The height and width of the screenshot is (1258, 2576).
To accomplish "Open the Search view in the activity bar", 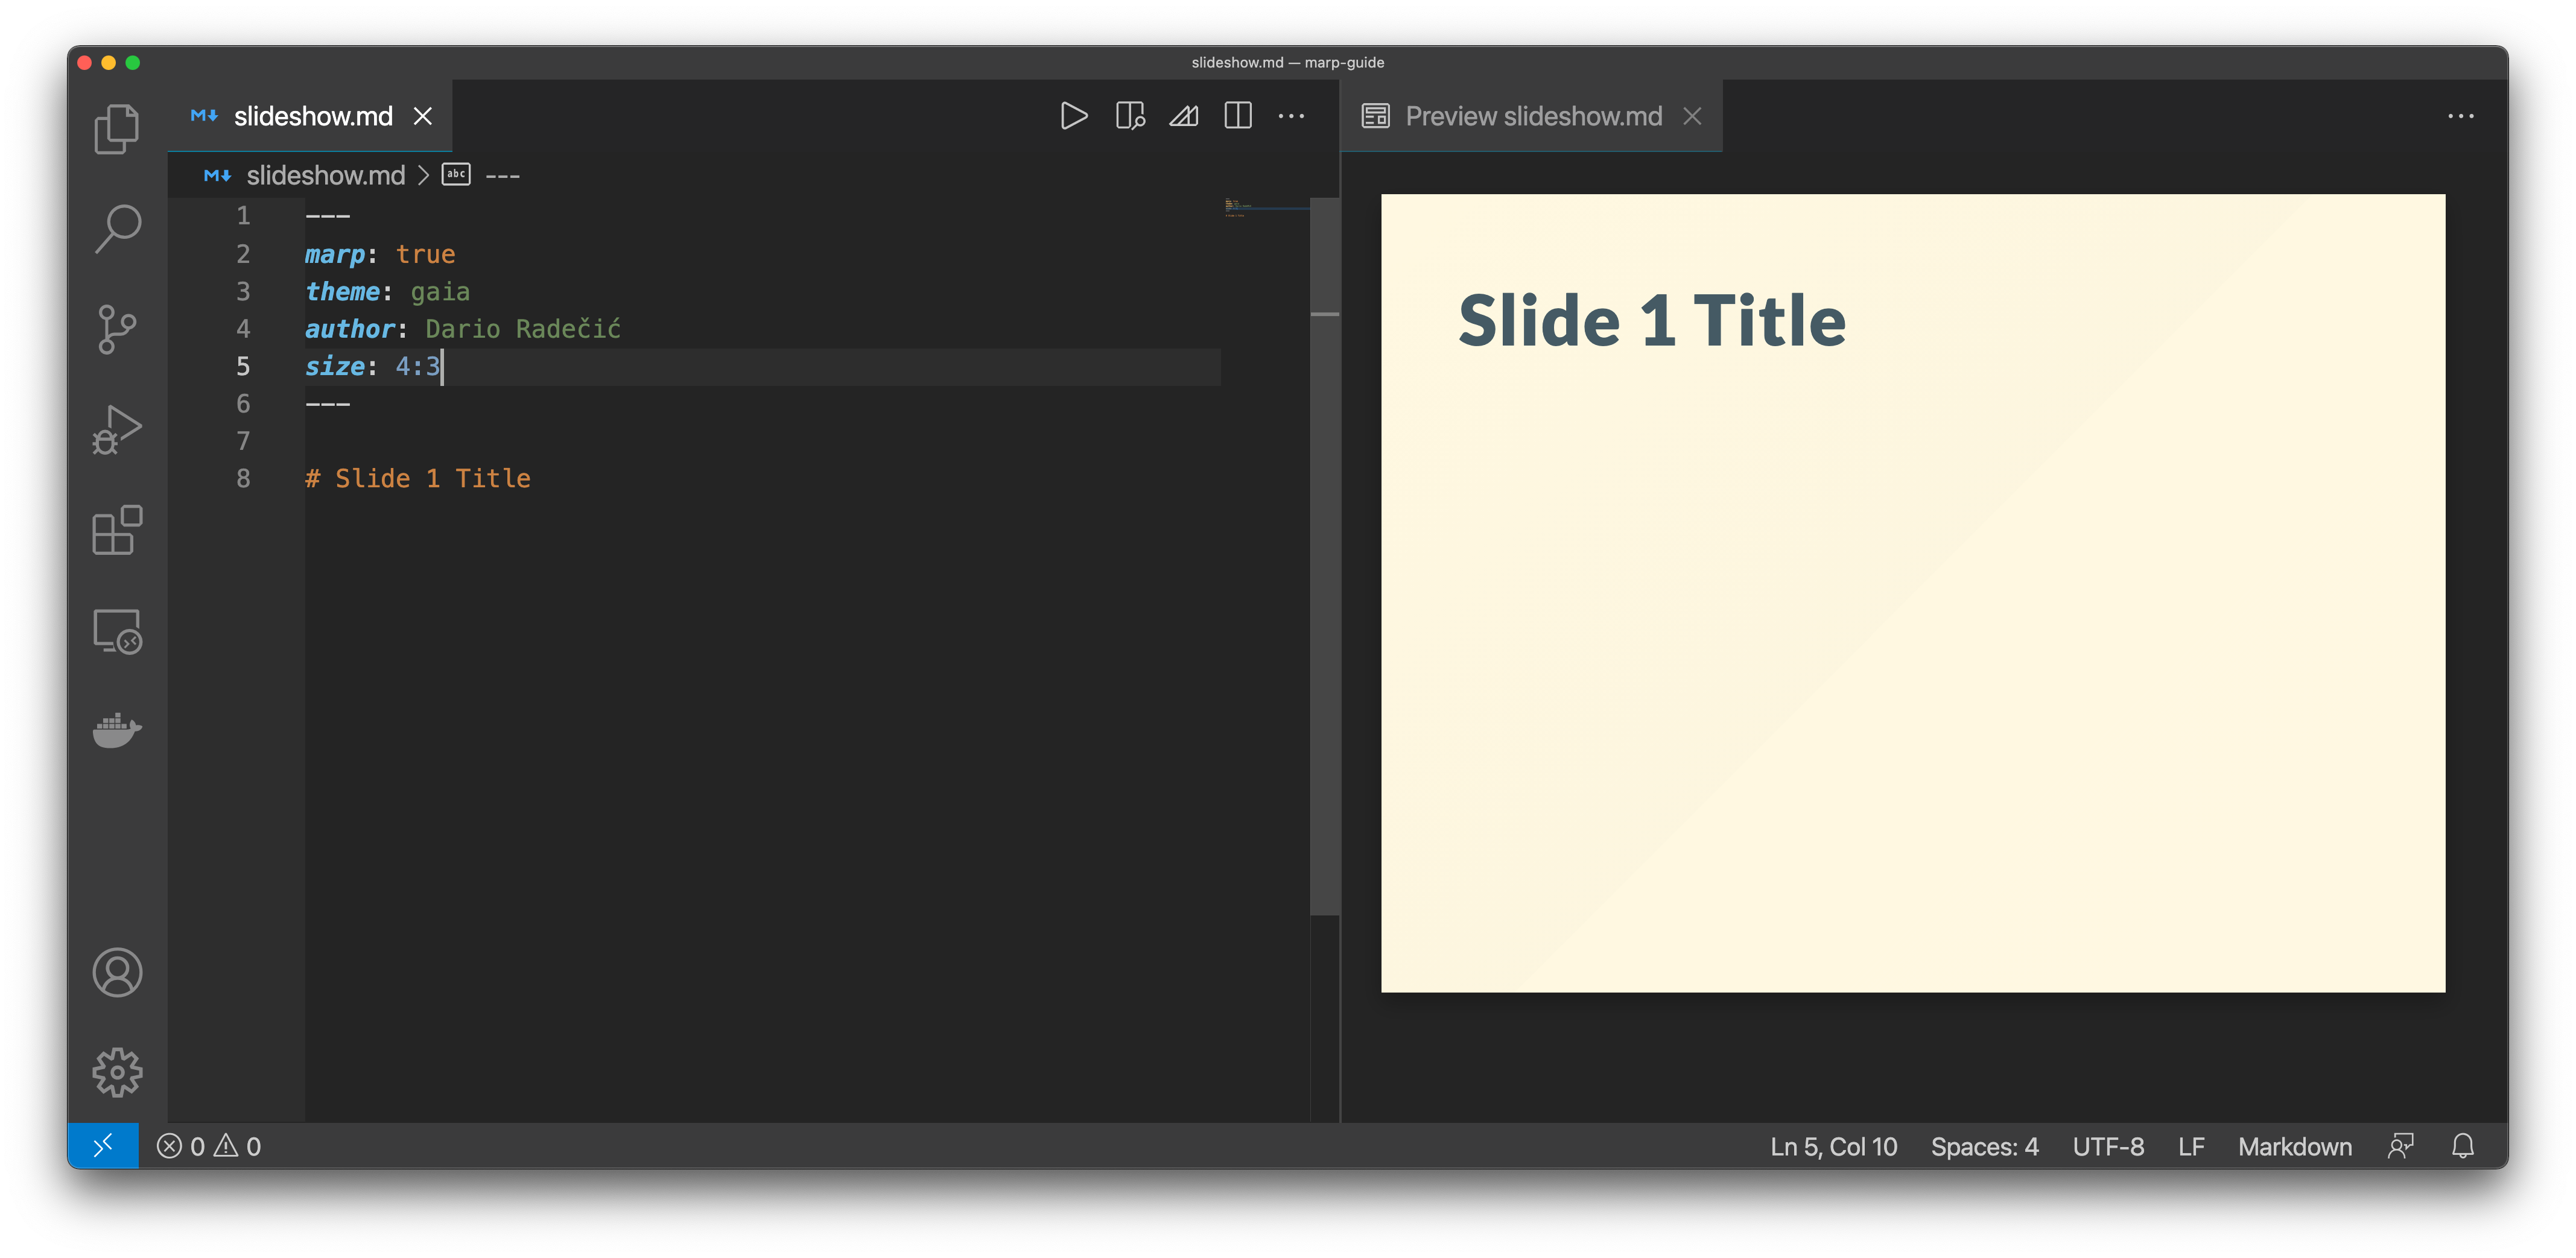I will coord(117,229).
